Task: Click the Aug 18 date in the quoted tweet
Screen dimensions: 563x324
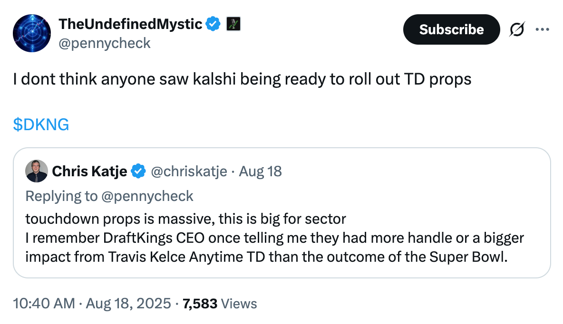Action: 261,171
